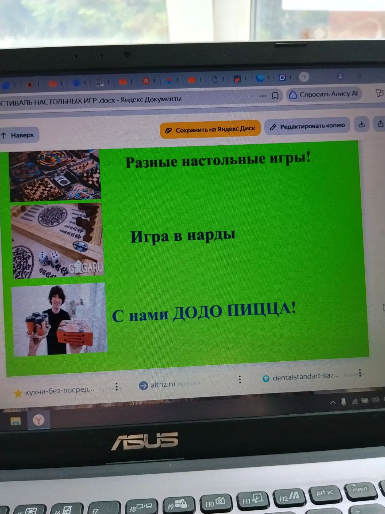This screenshot has height=514, width=385.
Task: Click Редактировать копию button
Action: (307, 126)
